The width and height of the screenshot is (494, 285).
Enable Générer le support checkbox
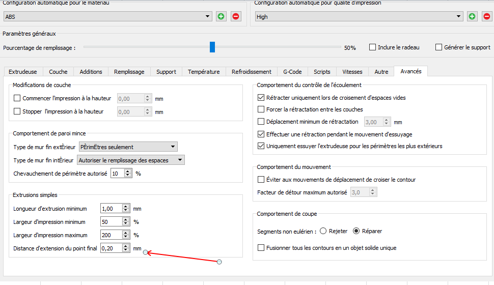[438, 47]
